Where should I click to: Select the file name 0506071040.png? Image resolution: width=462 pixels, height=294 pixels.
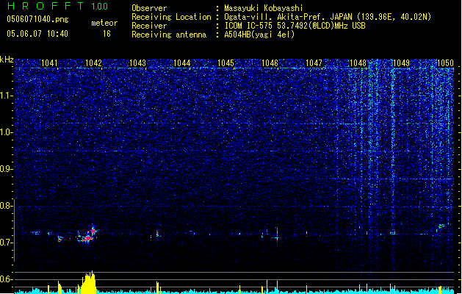[37, 19]
